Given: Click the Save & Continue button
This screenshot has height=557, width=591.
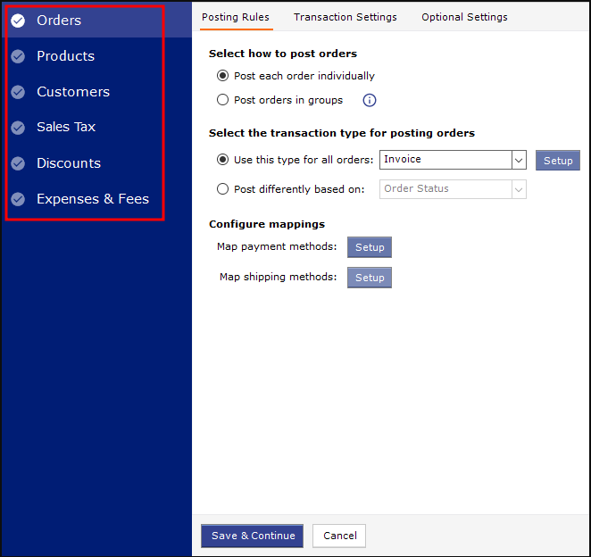Looking at the screenshot, I should point(252,536).
